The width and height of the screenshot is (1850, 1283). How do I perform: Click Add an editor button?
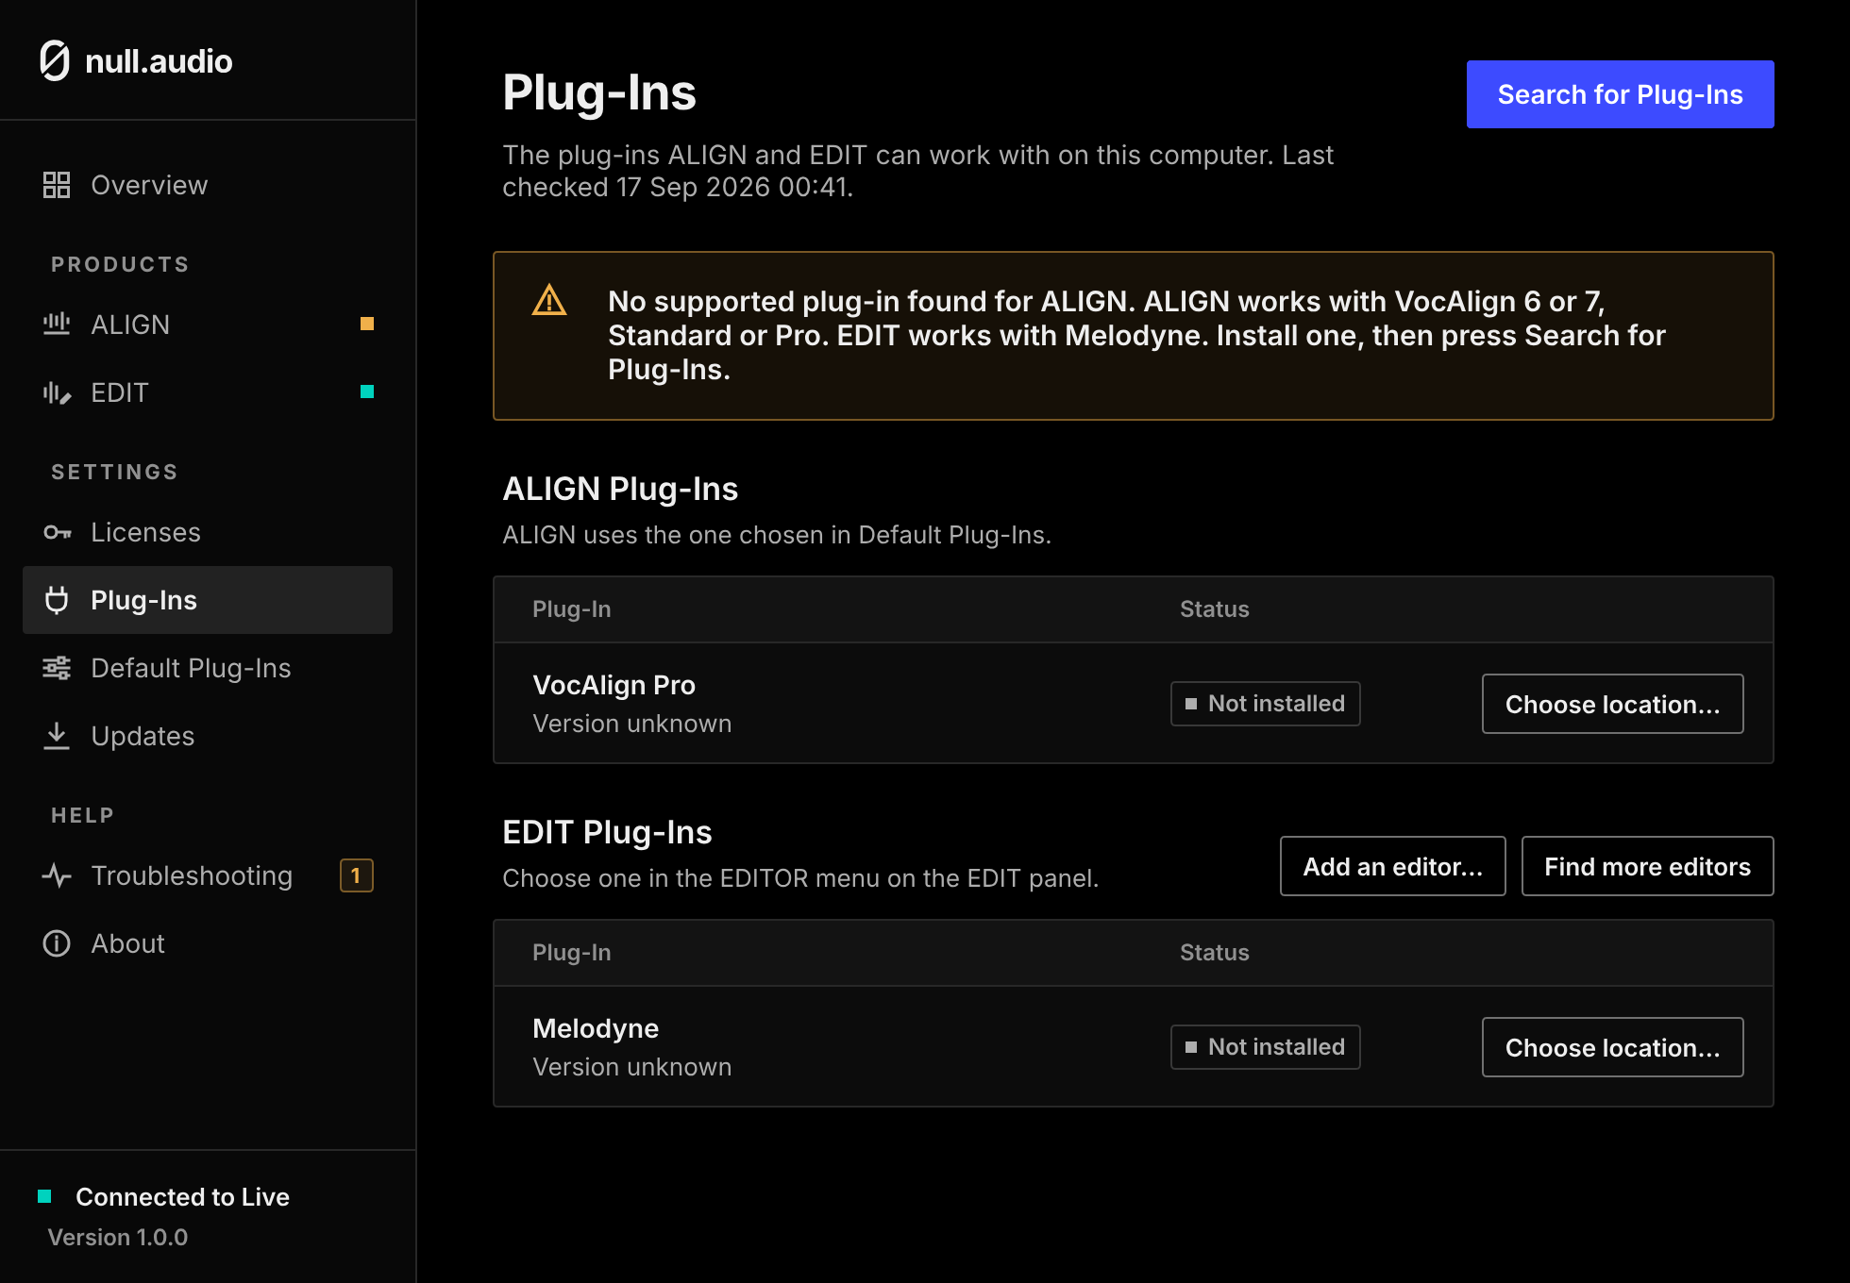(x=1392, y=866)
